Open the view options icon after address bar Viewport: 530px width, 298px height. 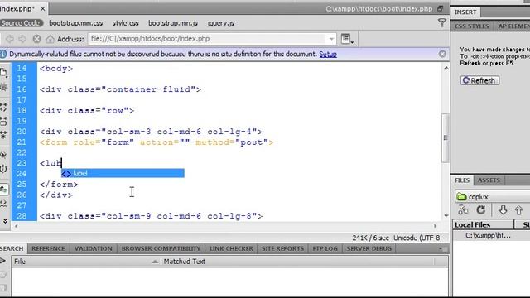347,39
